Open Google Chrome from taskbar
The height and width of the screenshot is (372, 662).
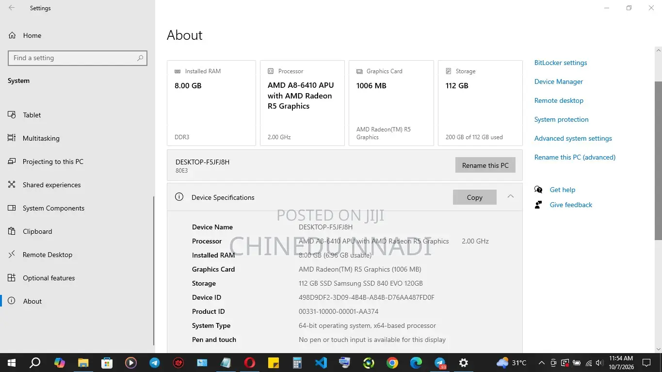(x=392, y=363)
